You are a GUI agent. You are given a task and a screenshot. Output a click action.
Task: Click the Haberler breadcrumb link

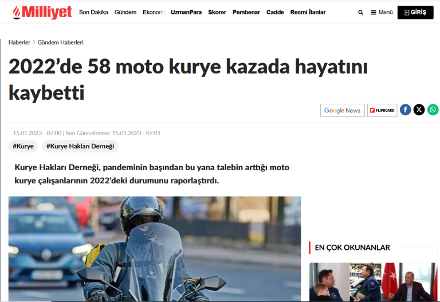click(19, 42)
